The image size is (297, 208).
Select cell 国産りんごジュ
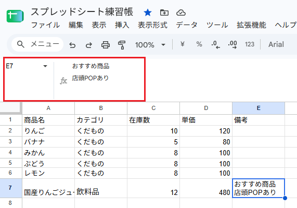click(48, 188)
